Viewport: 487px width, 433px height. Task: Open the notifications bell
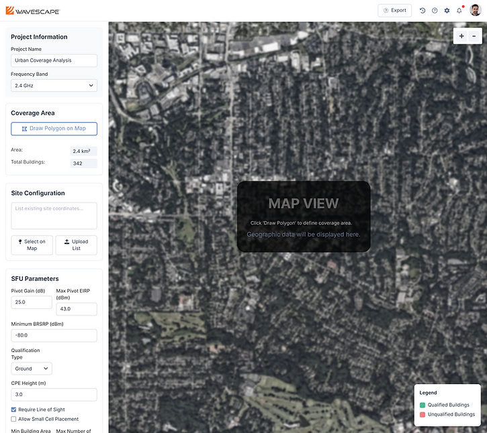point(459,11)
